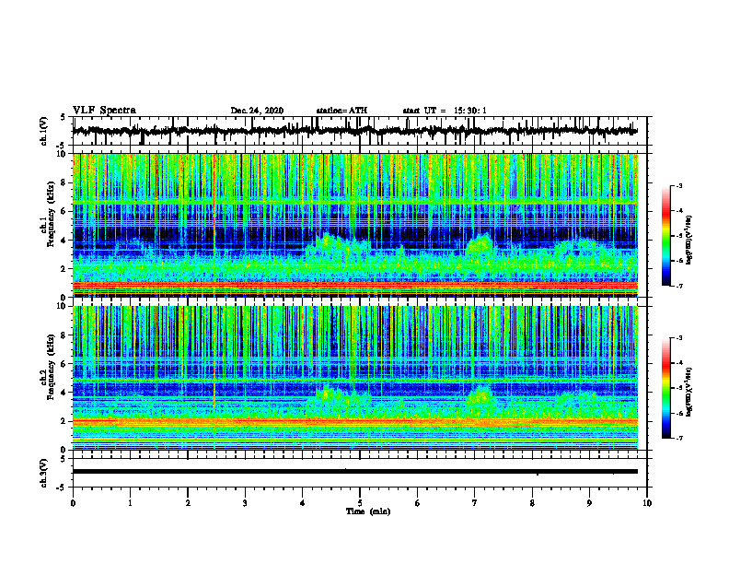
Task: Click the time axis tick label '4'
Action: click(x=303, y=503)
